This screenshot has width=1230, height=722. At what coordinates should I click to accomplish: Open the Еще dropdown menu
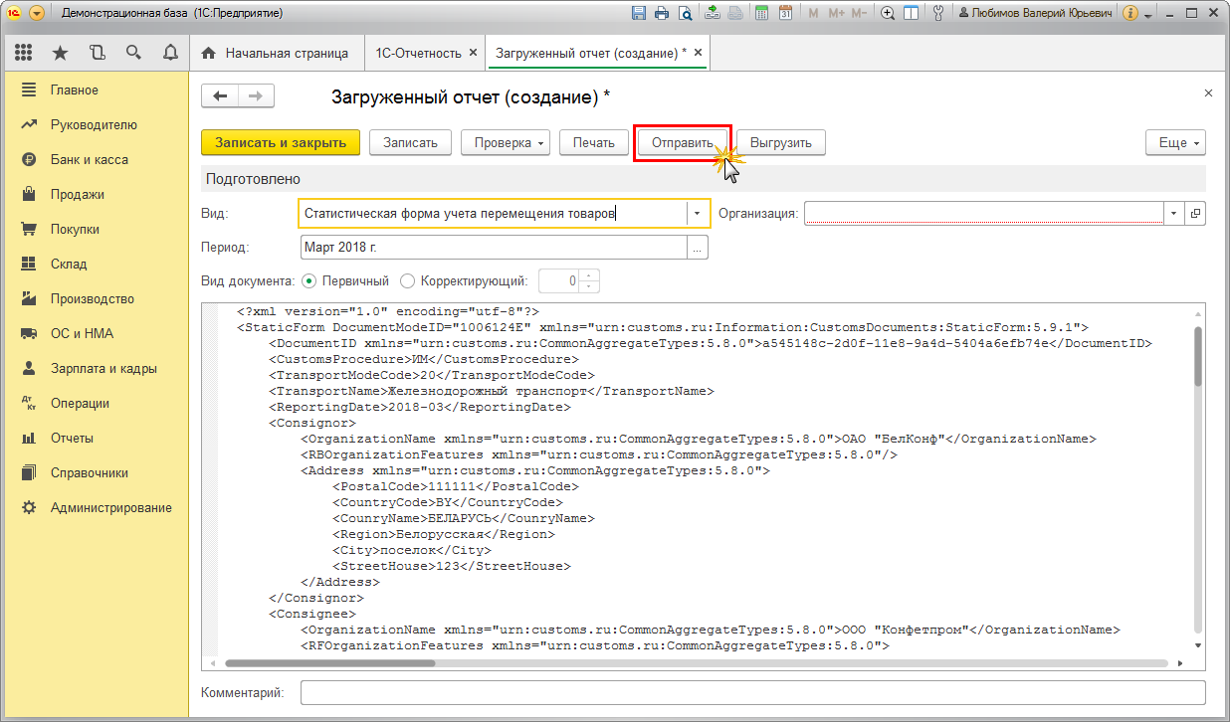1175,142
